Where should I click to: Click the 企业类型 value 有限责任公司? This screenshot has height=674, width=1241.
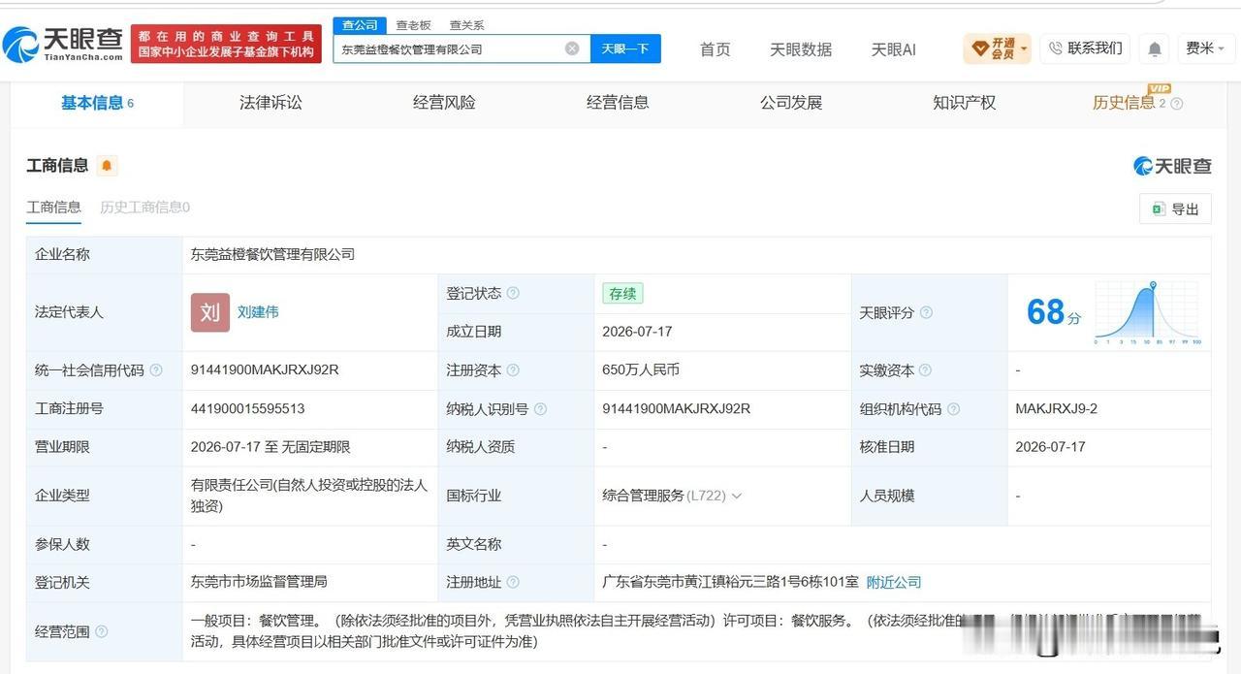(x=309, y=495)
